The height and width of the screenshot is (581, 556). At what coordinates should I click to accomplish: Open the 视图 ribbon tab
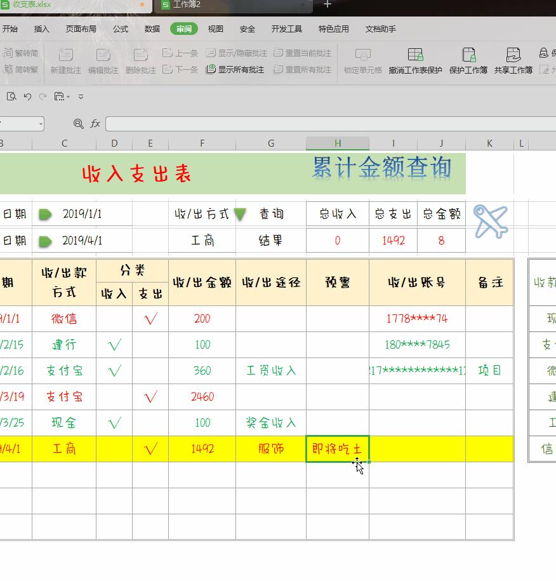pyautogui.click(x=216, y=29)
